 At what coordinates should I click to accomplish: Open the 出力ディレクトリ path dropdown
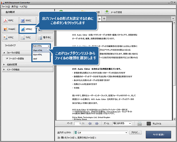pos(126,133)
